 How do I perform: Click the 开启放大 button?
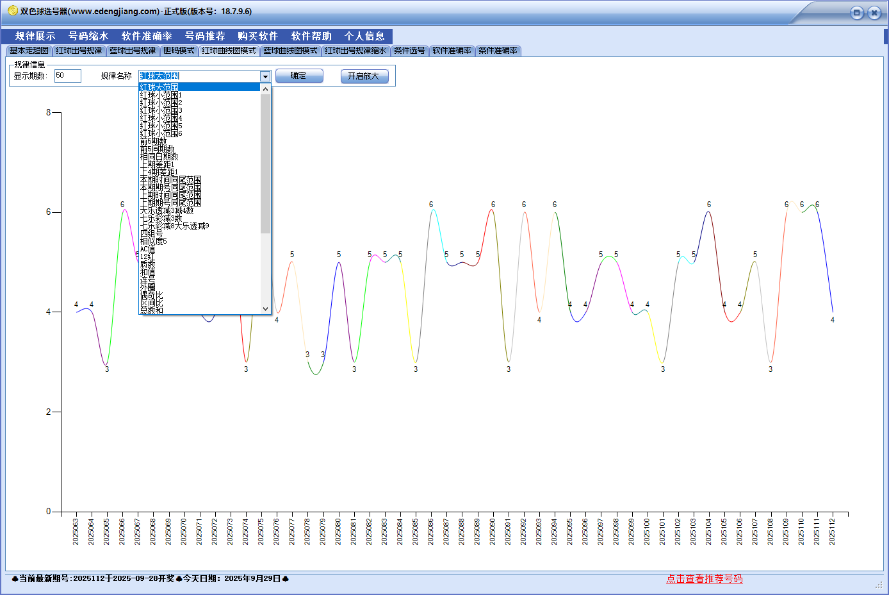point(364,76)
